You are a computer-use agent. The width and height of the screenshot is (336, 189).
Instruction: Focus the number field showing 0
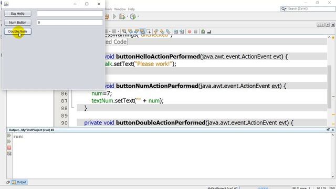coord(70,23)
